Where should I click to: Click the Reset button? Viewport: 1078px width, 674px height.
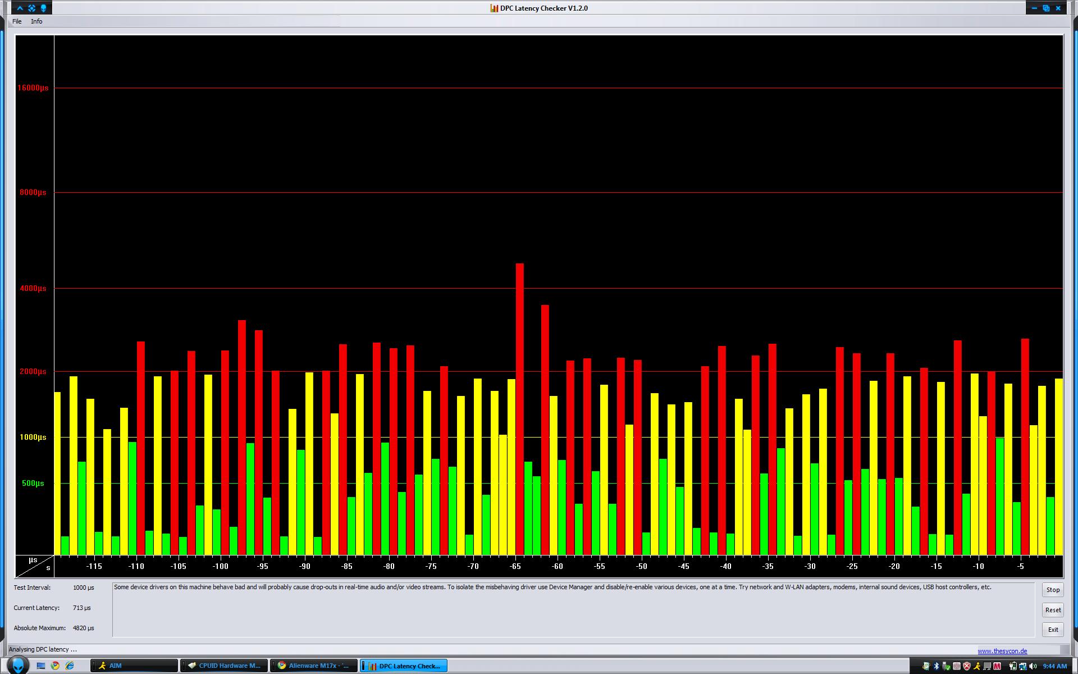[1053, 610]
